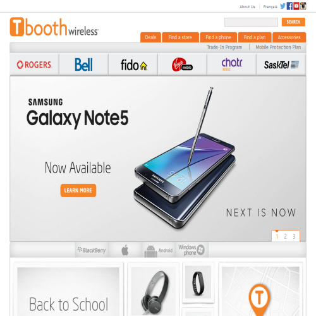Open the Trade-In Program link
Viewport: 316px width, 316px height.
224,47
